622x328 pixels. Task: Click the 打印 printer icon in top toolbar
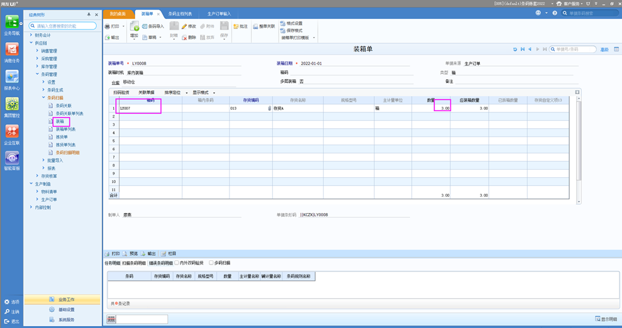coord(108,26)
